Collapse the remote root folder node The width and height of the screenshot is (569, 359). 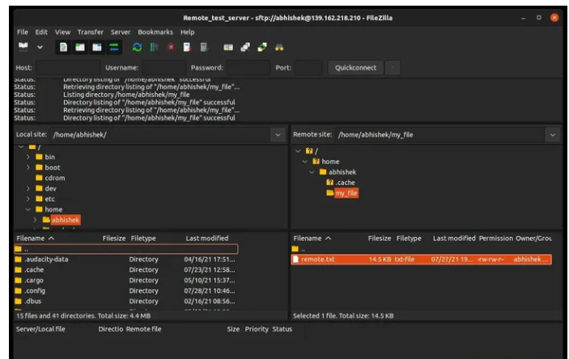point(298,151)
